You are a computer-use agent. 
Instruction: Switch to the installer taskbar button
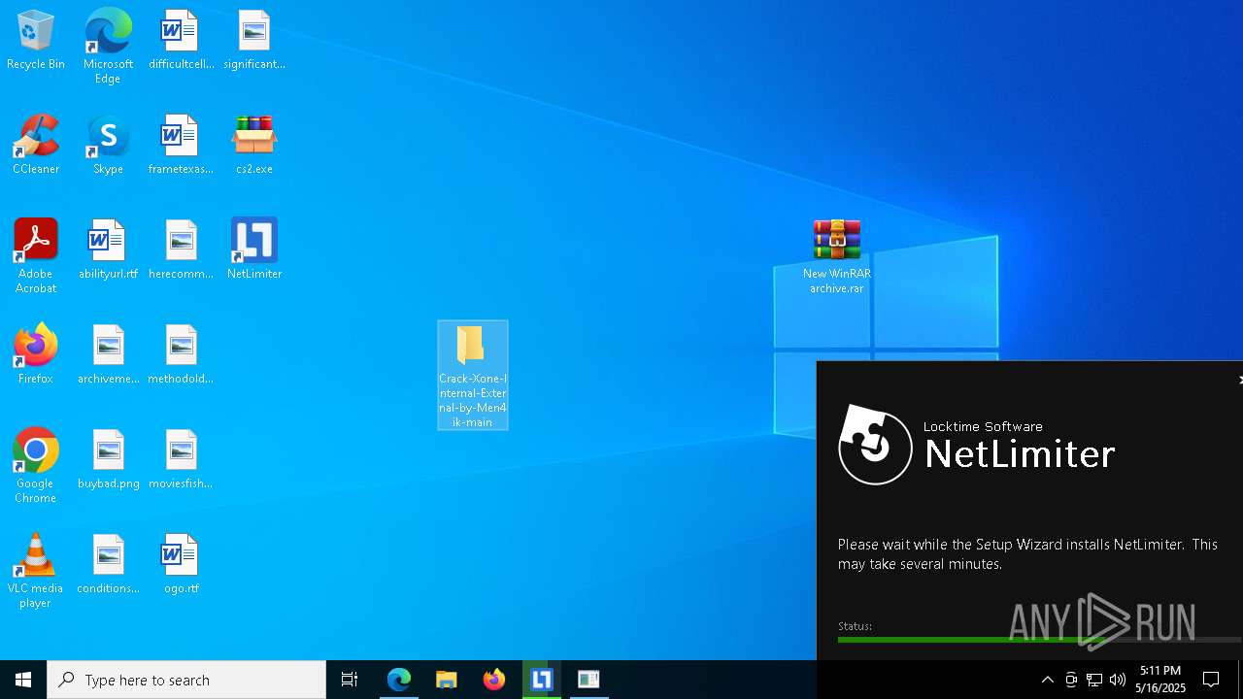(x=588, y=680)
